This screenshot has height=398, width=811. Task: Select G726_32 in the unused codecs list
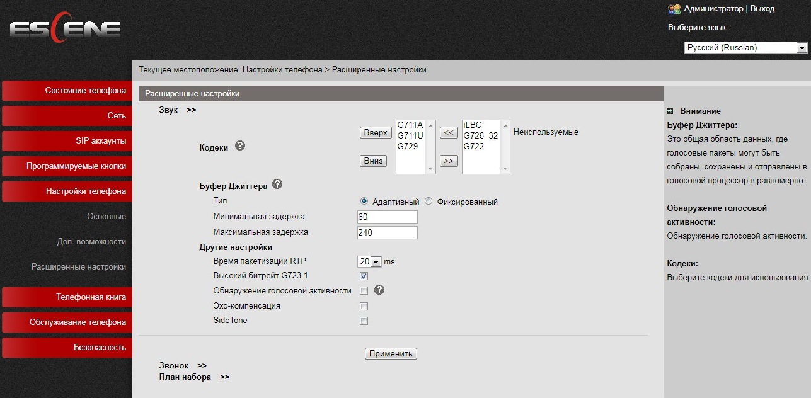point(481,135)
